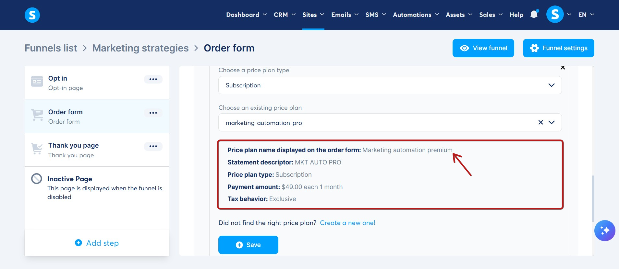
Task: Clear the selected marketing-automation-pro price plan
Action: pyautogui.click(x=540, y=122)
